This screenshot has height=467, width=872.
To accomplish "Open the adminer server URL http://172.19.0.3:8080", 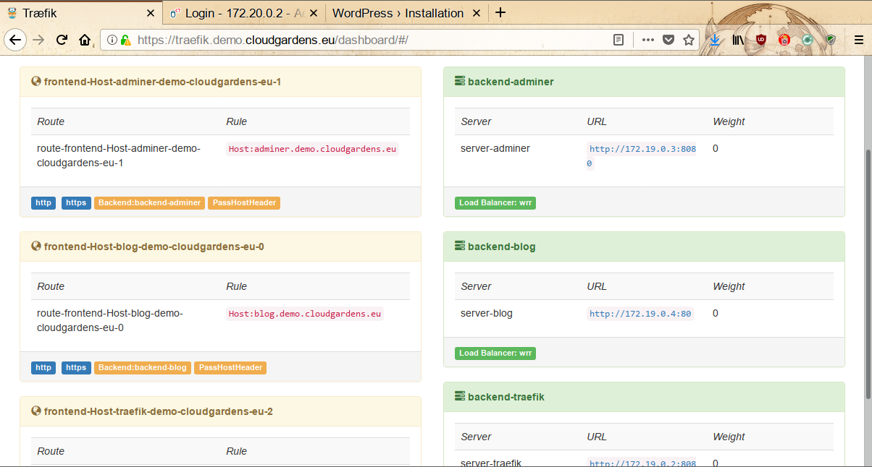I will (x=642, y=156).
